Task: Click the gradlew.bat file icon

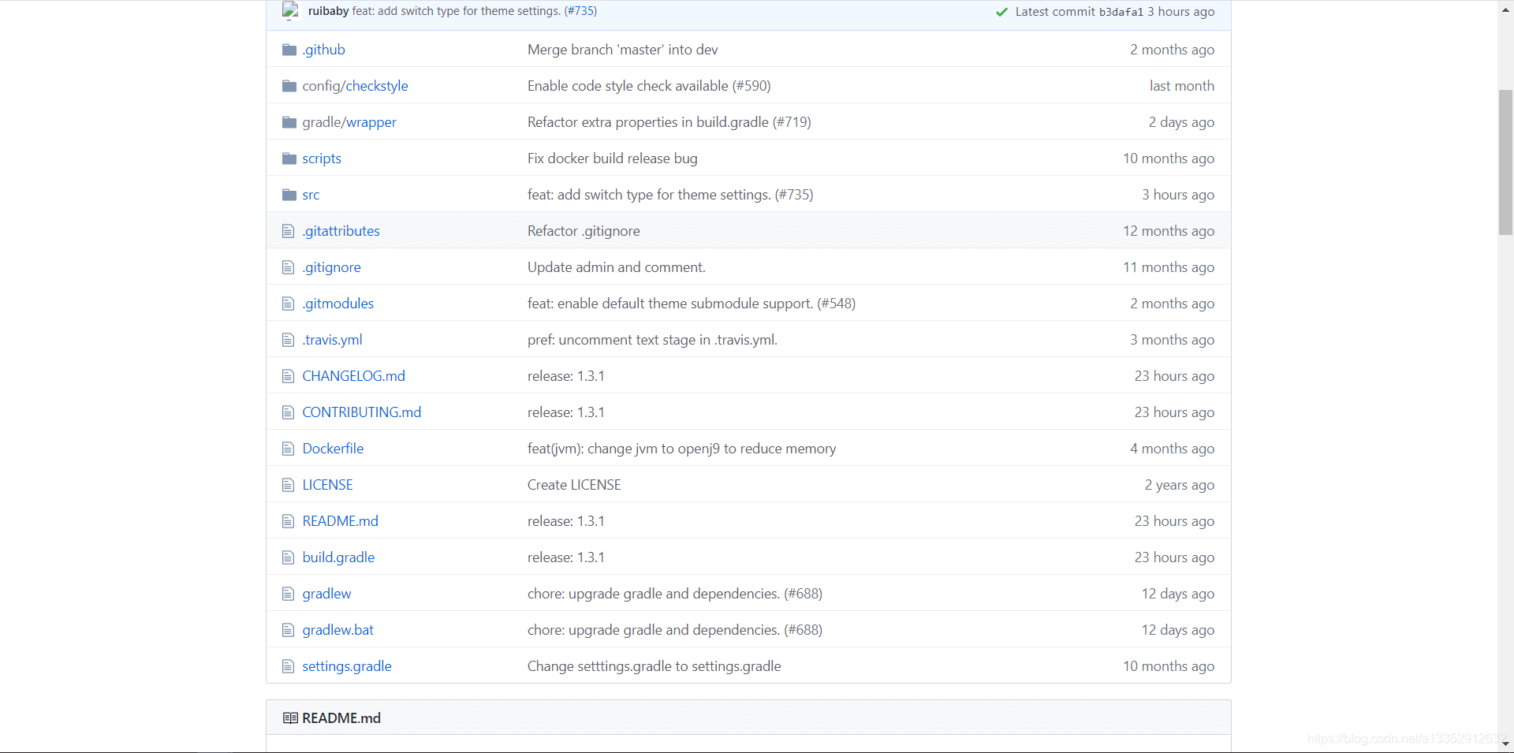Action: [x=288, y=630]
